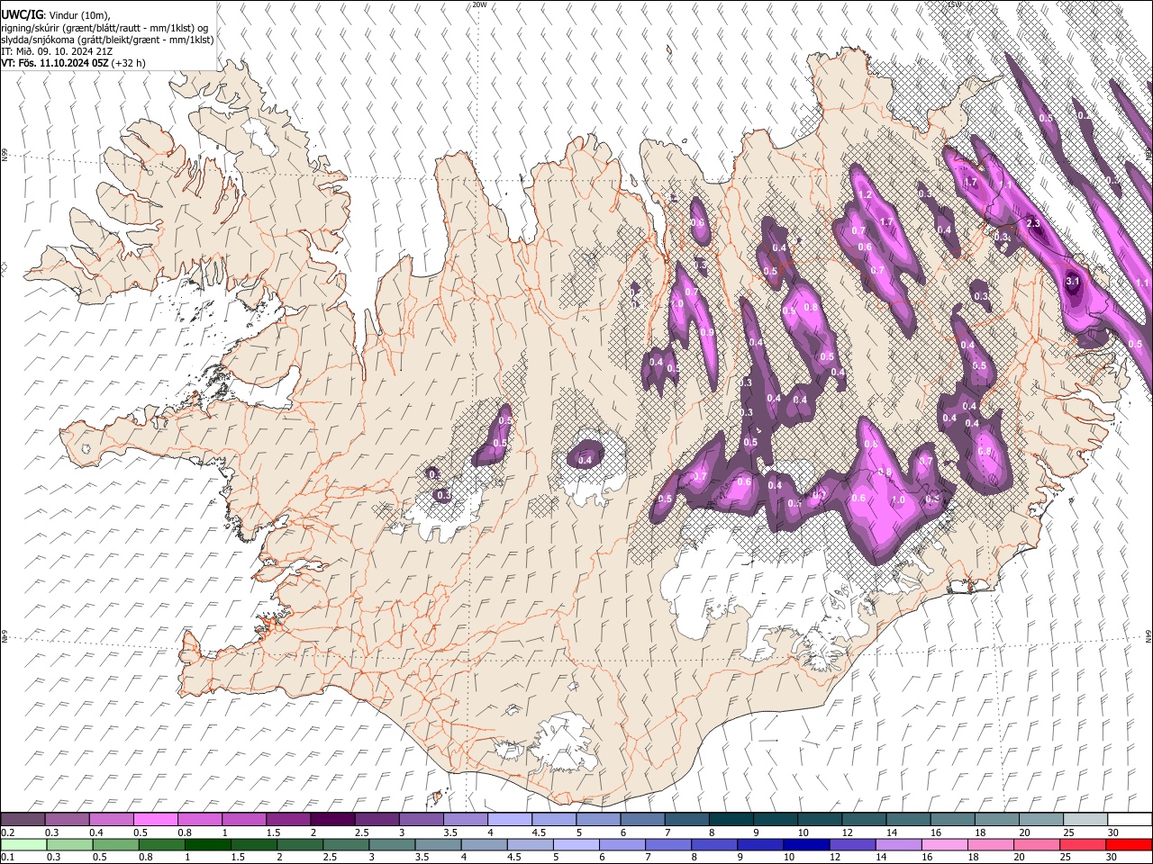Select the bright pink snow swatch between 0.5 and 0.8
This screenshot has width=1153, height=864.
coord(155,820)
